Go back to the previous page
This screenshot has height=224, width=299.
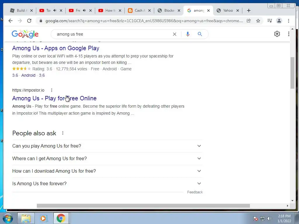click(11, 21)
